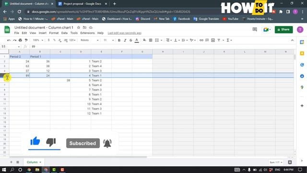Screen dimensions: 307x173
Task: Click the Insert link icon
Action: point(201,40)
